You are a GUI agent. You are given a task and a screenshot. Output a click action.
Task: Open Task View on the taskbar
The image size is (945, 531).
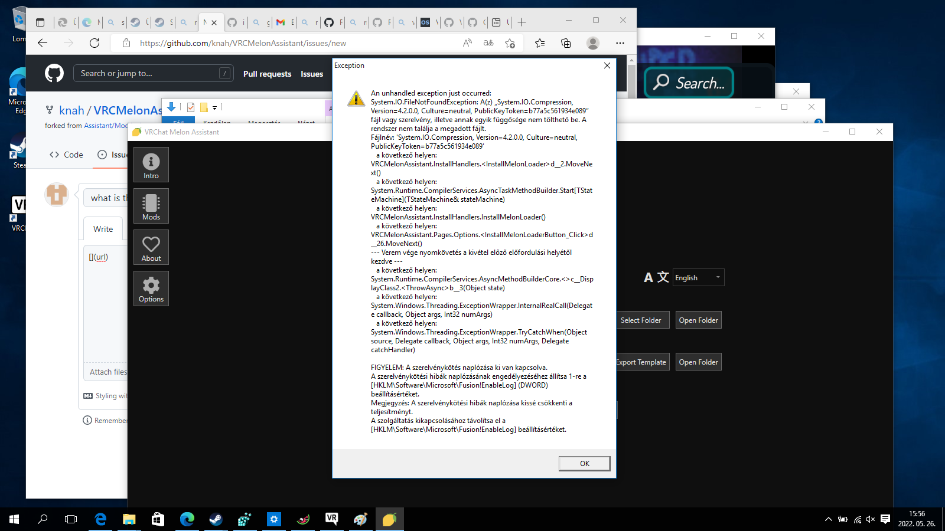pyautogui.click(x=71, y=519)
